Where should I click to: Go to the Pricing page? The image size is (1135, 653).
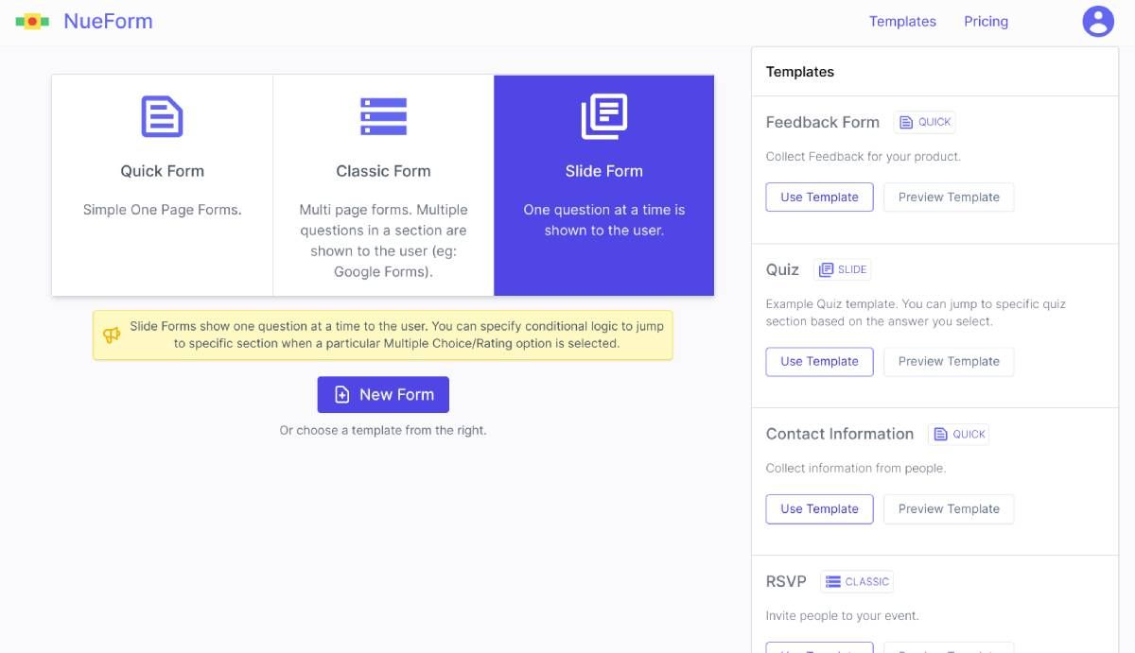pos(986,22)
